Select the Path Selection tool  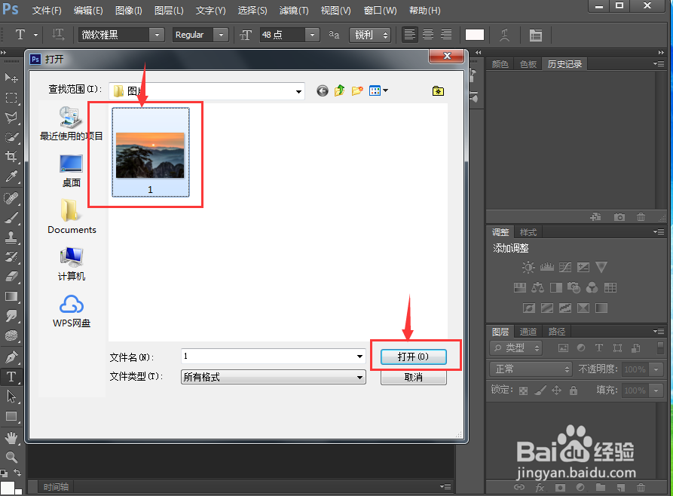click(11, 396)
